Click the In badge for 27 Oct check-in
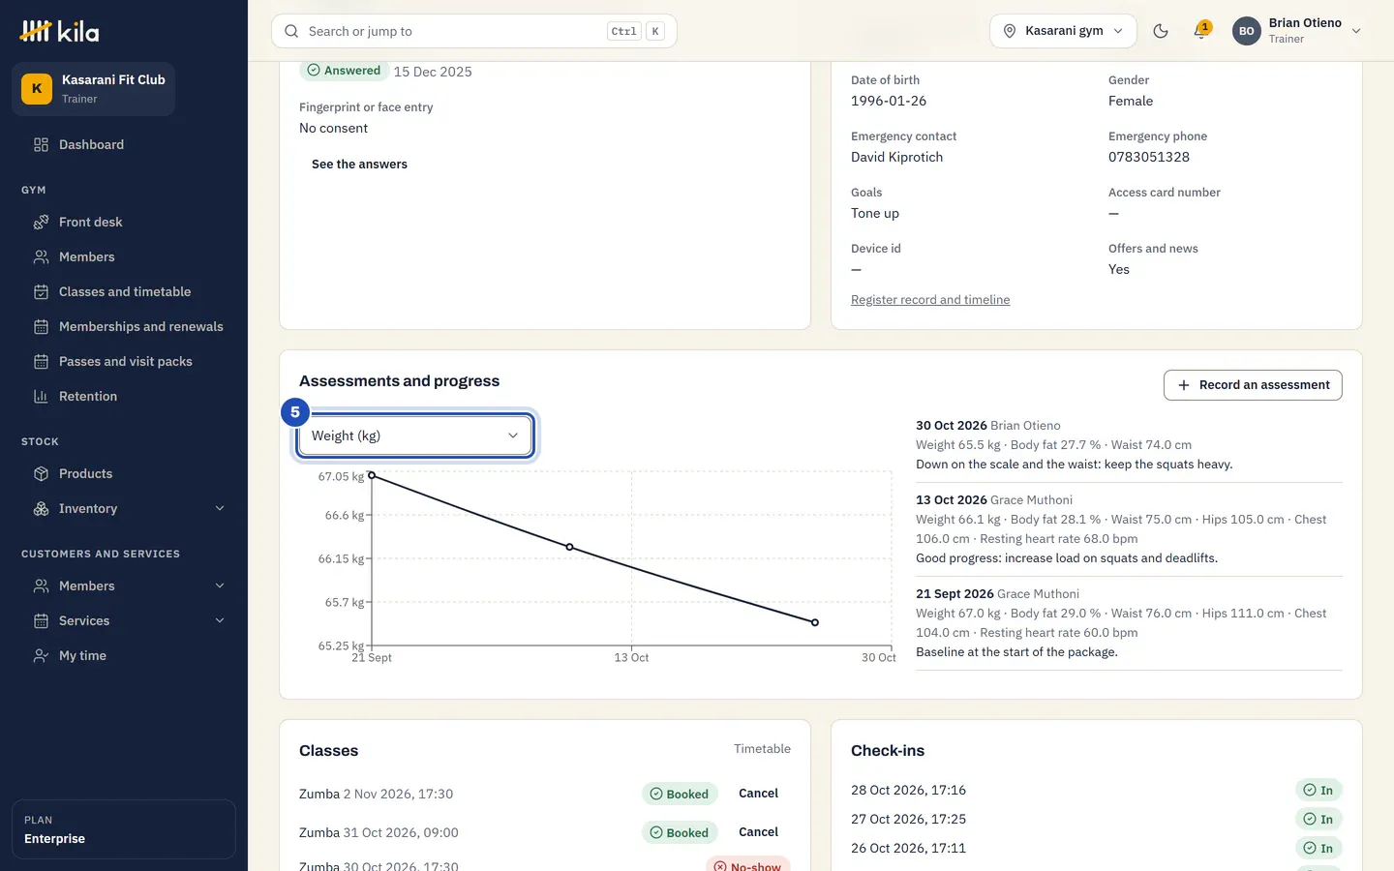The image size is (1394, 871). click(1318, 820)
